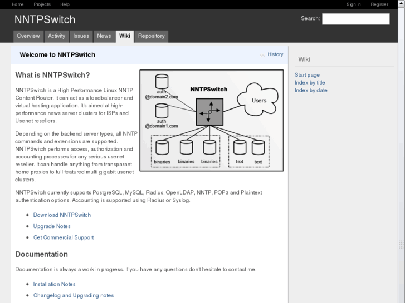The image size is (405, 303).
Task: Open the Repository tab
Action: [152, 36]
